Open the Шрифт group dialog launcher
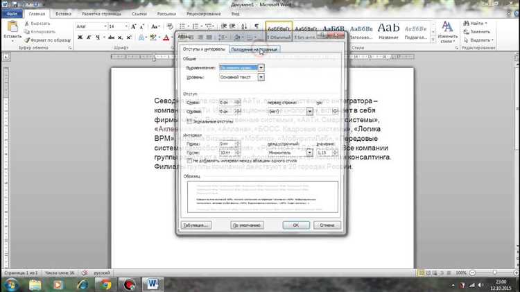Screen dimensions: 520x292 pos(172,48)
